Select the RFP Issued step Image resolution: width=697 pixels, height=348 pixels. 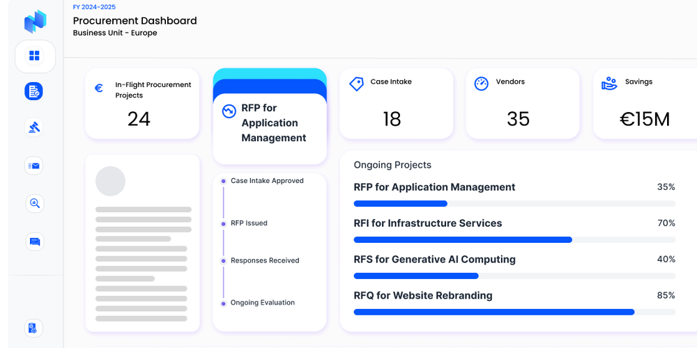coord(249,223)
